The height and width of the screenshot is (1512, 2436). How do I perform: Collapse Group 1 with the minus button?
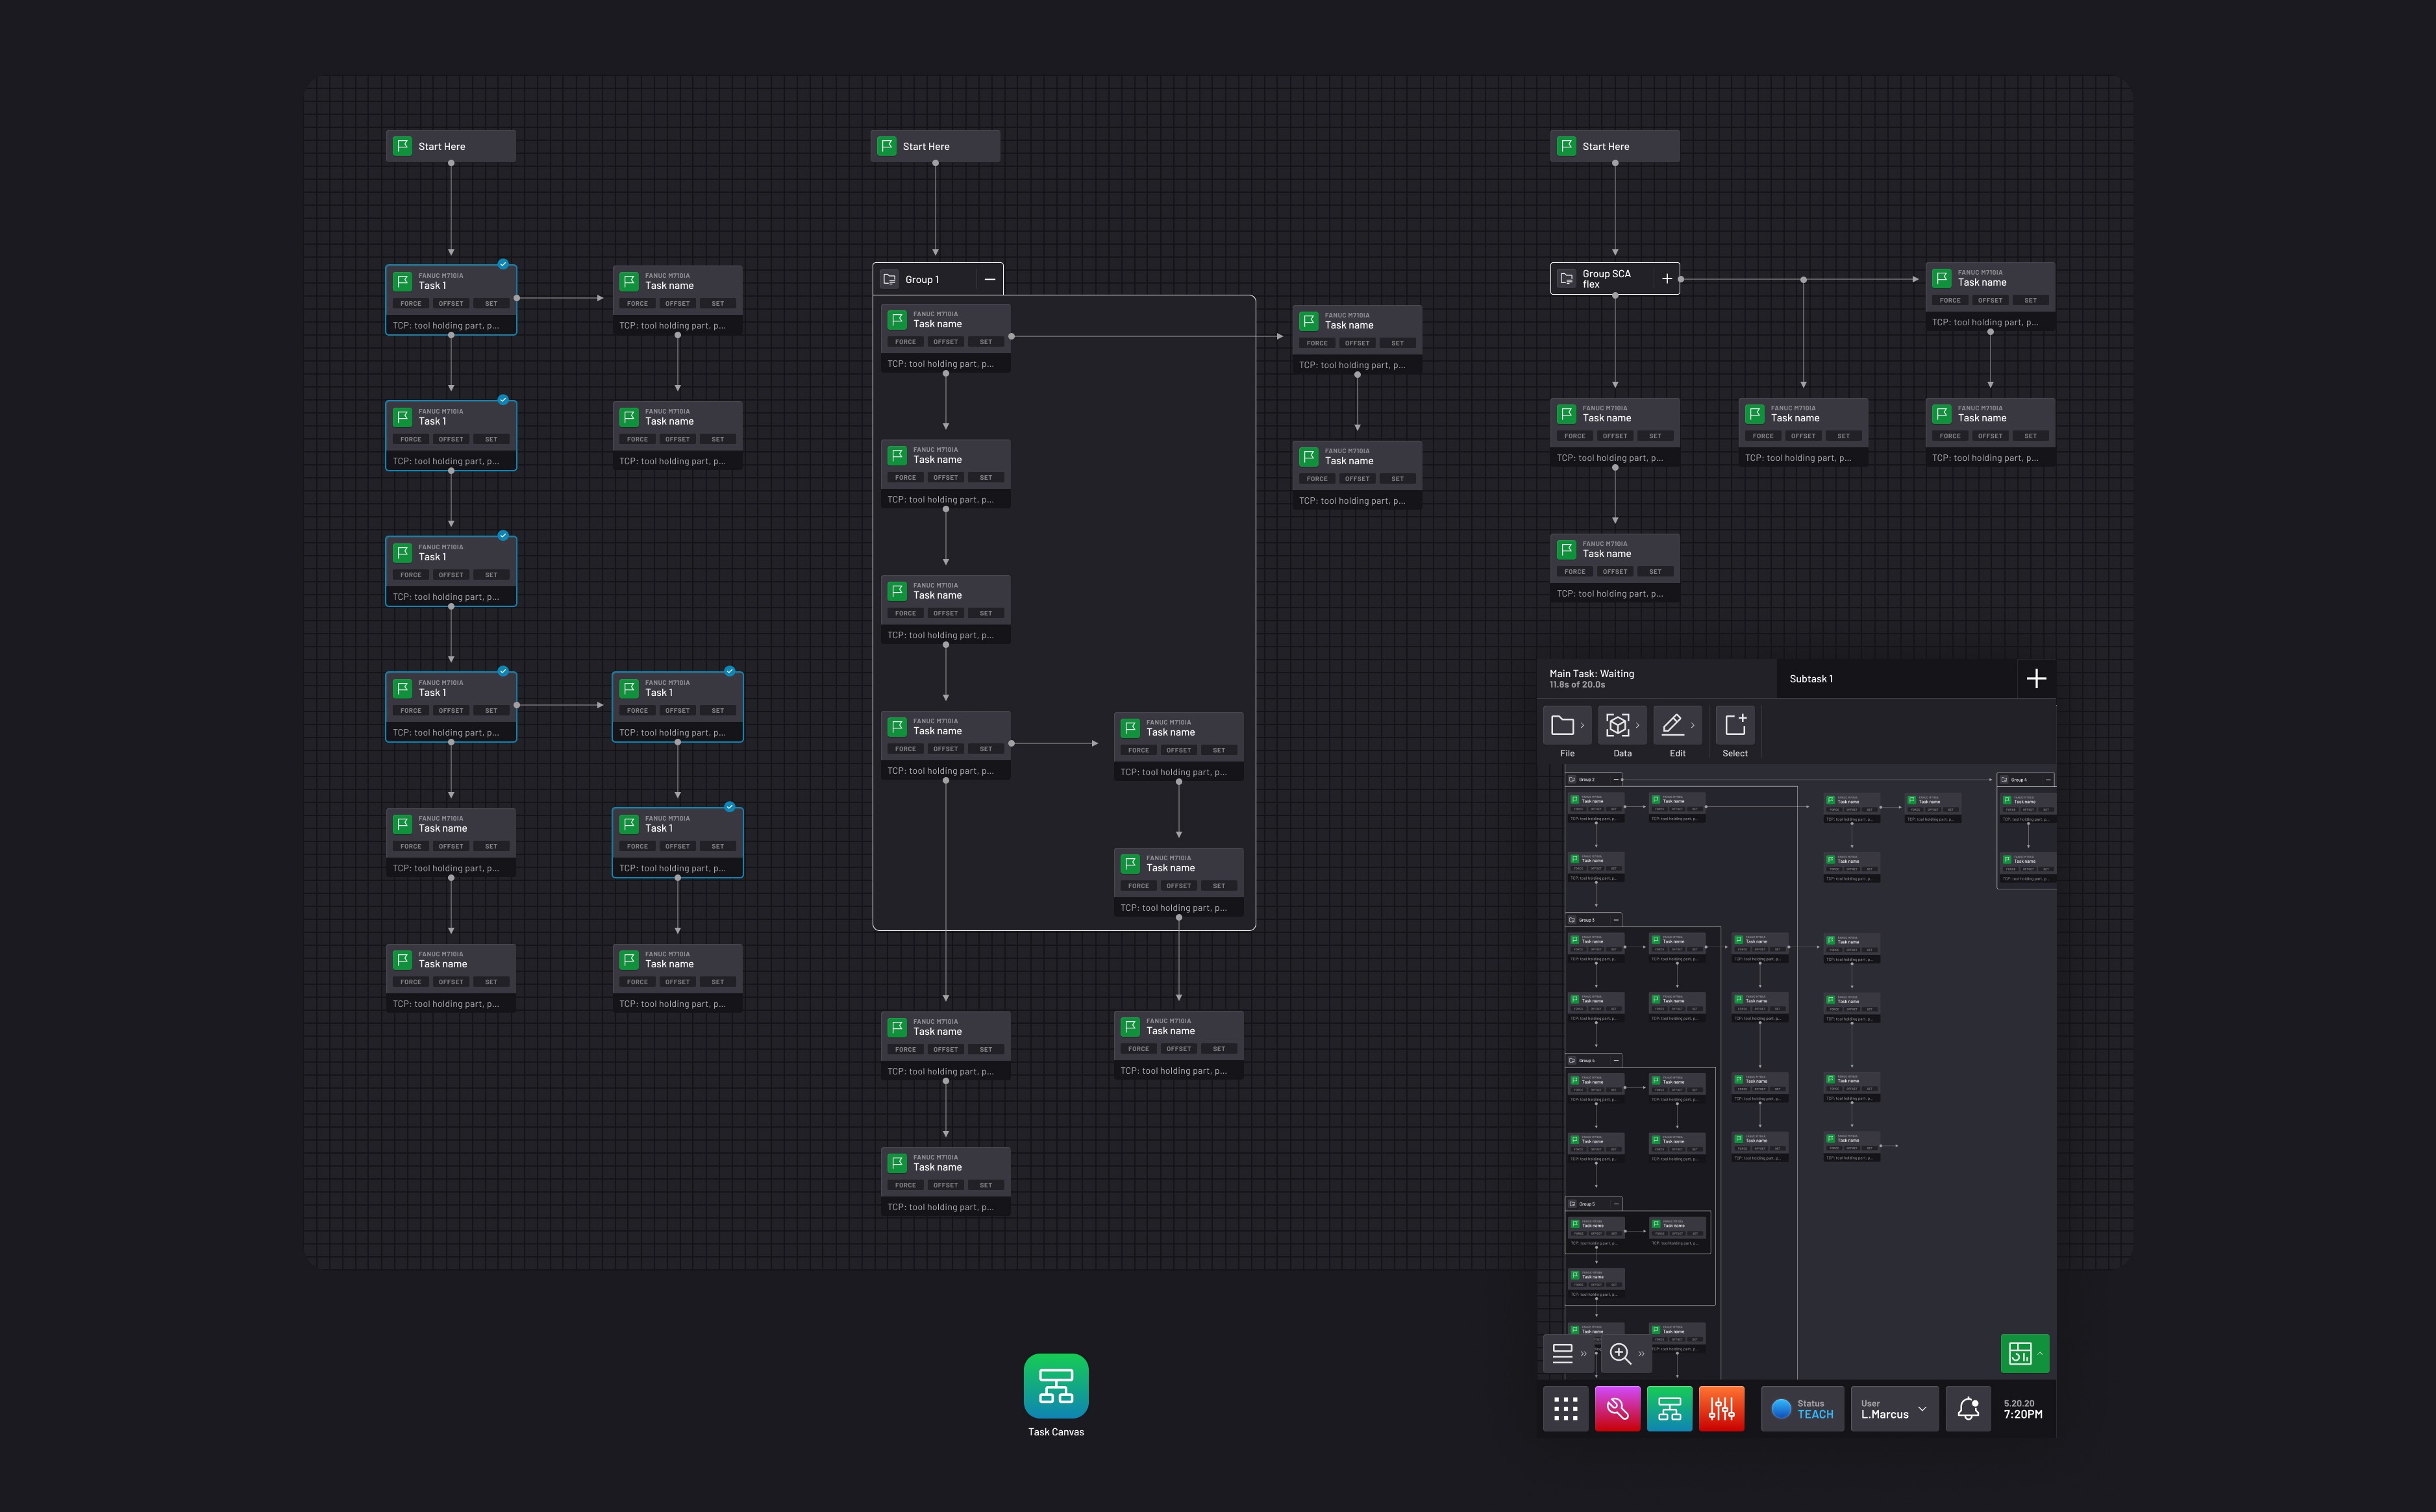coord(990,280)
